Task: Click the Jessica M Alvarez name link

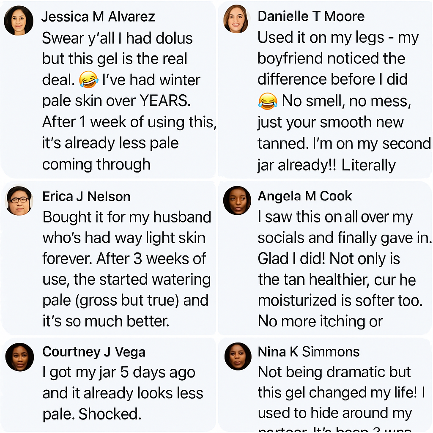Action: point(98,17)
